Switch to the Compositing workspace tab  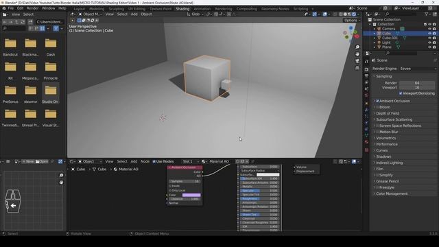(247, 9)
